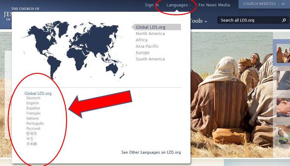Switch language to Español
Screen dimensions: 290x166
pyautogui.click(x=33, y=108)
